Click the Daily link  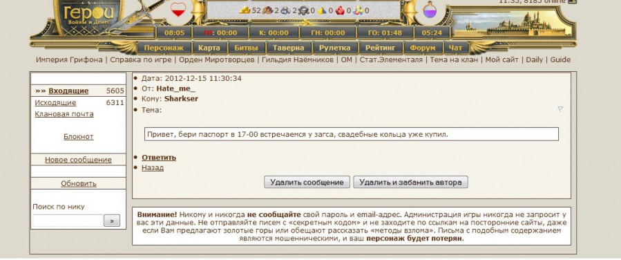534,60
